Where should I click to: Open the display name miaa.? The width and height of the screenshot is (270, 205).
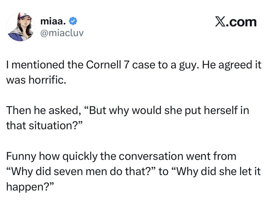pyautogui.click(x=53, y=21)
